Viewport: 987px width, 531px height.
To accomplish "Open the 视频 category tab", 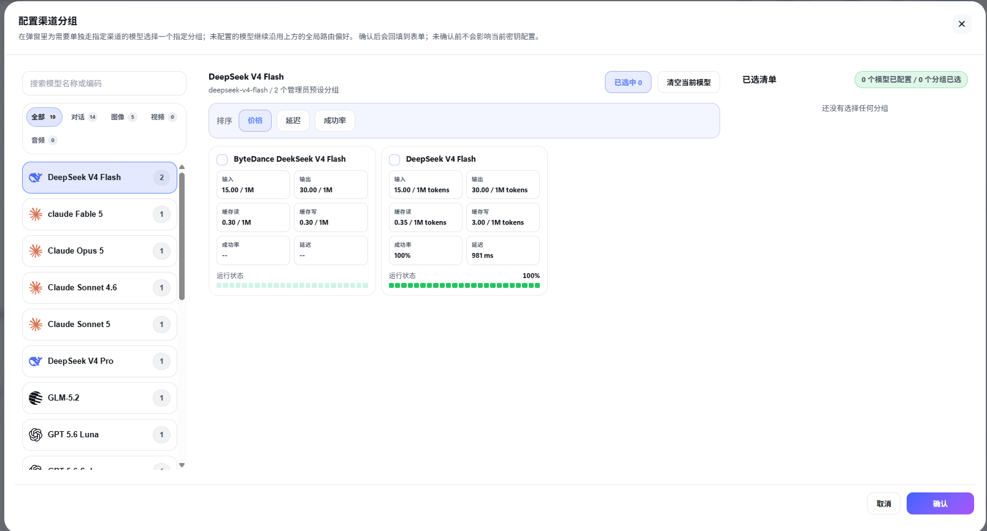I will pos(164,117).
